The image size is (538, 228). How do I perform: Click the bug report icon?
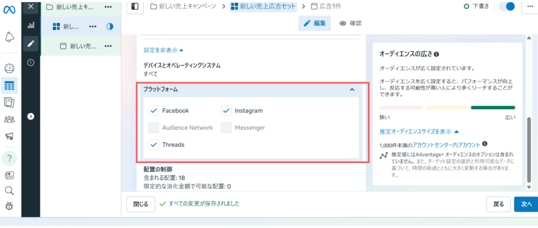pyautogui.click(x=9, y=206)
